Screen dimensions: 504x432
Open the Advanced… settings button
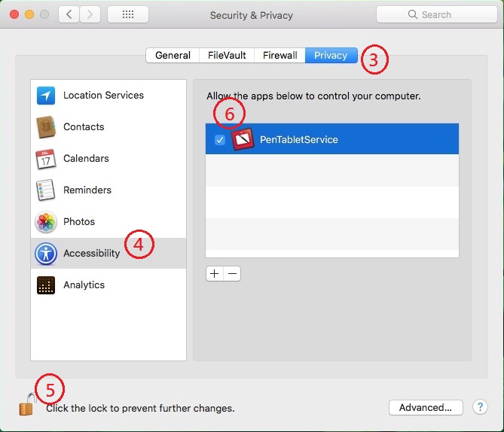coord(426,408)
